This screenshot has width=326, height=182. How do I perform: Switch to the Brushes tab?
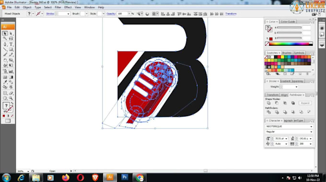pyautogui.click(x=287, y=53)
